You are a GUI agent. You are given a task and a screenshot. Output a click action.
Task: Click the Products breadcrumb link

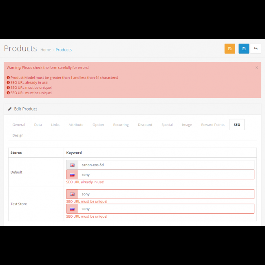pos(64,50)
